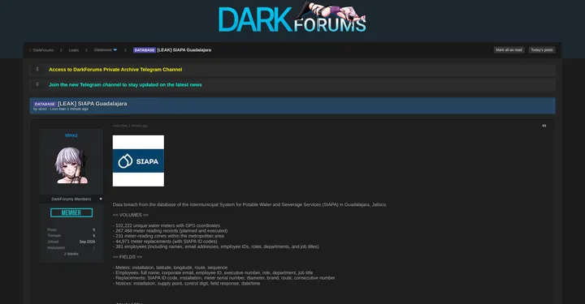Open the Databases breadcrumb link
The image size is (585, 304).
[x=102, y=50]
